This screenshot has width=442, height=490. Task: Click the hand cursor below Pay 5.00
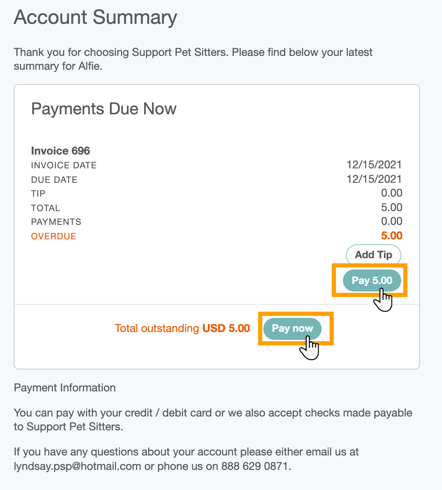click(383, 300)
